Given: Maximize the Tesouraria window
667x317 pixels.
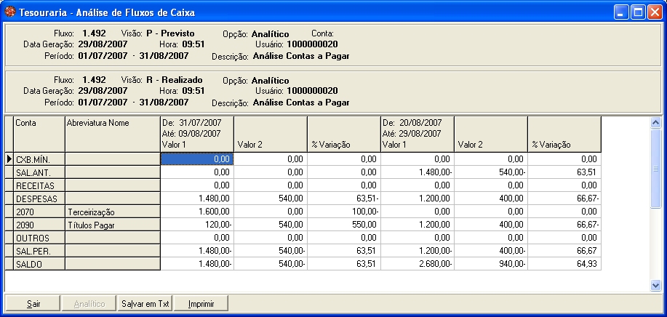Looking at the screenshot, I should point(638,12).
